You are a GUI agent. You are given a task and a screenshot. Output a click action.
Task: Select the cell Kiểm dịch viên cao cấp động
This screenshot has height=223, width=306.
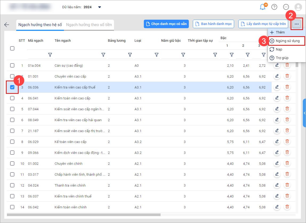click(x=80, y=153)
